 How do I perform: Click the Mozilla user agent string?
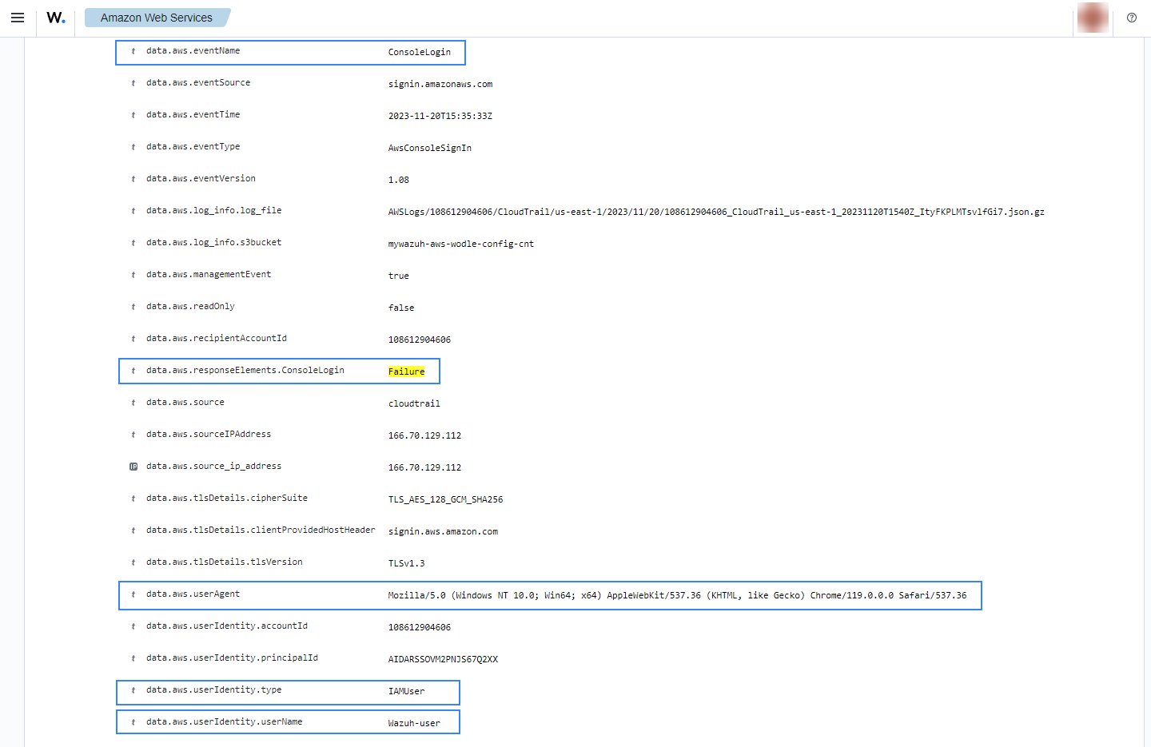click(676, 595)
